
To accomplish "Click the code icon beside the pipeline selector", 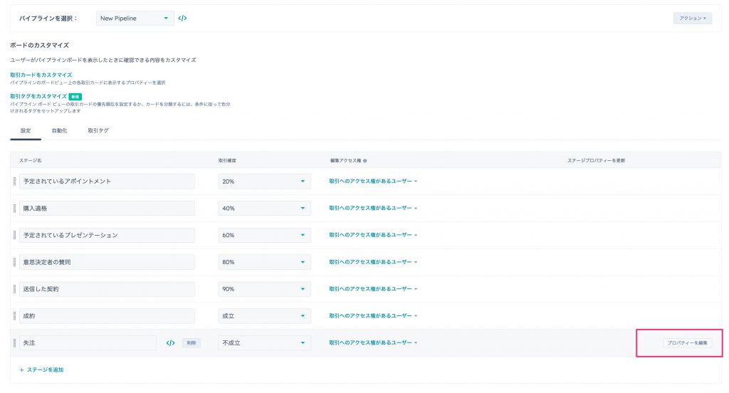I will [x=182, y=18].
